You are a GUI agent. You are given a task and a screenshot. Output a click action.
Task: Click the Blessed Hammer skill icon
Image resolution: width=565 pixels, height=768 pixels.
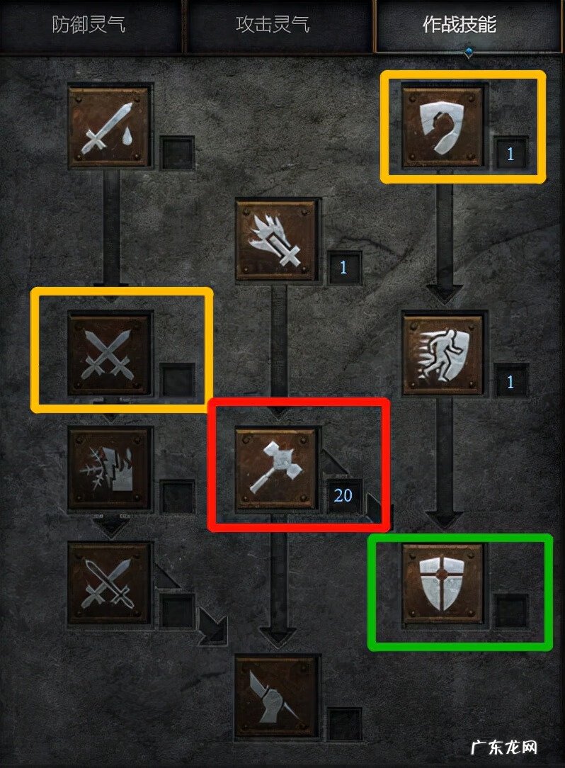(x=275, y=469)
